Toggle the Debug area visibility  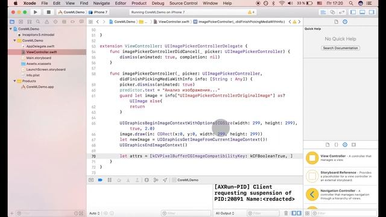362,12
